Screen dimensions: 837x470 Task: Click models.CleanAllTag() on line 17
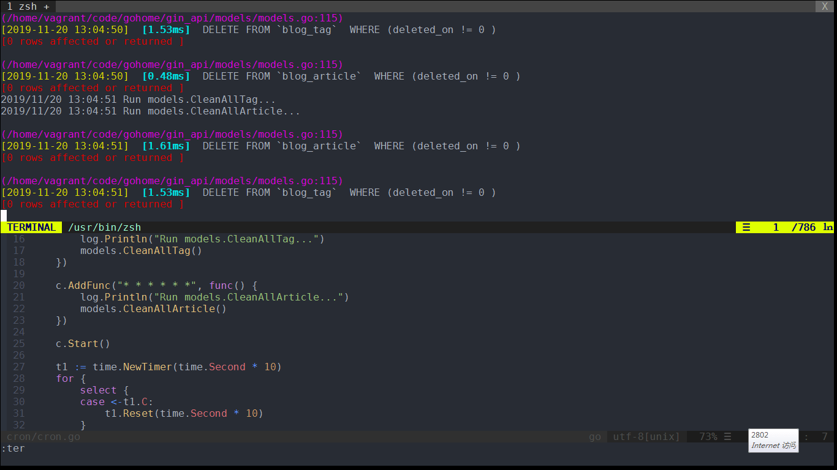click(142, 251)
